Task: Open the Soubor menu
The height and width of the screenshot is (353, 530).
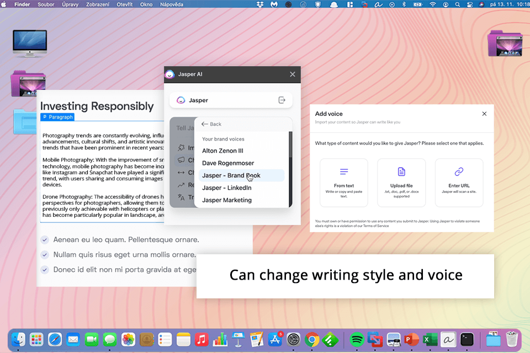Action: click(46, 4)
